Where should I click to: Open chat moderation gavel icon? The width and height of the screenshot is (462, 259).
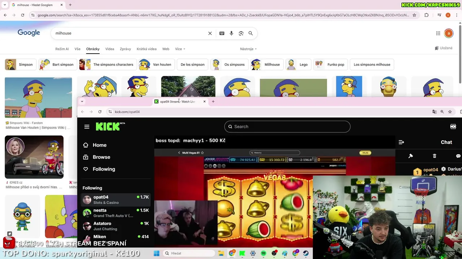[410, 156]
